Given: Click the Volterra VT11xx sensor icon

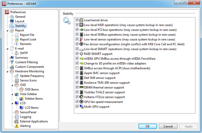Looking at the screenshot, I should tap(82, 97).
